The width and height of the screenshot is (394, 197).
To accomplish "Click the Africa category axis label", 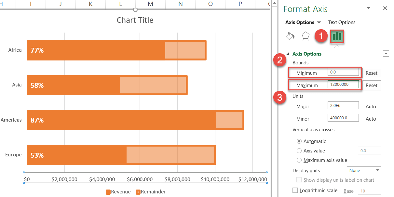I will (x=15, y=50).
